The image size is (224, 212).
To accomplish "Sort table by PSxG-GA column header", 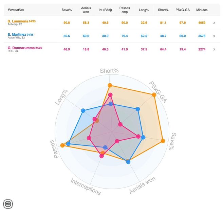I will click(x=183, y=10).
